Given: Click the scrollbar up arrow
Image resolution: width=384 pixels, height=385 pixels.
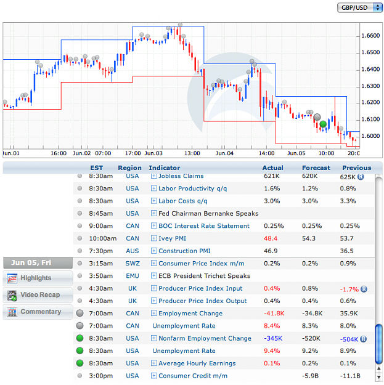Looking at the screenshot, I should pos(379,368).
